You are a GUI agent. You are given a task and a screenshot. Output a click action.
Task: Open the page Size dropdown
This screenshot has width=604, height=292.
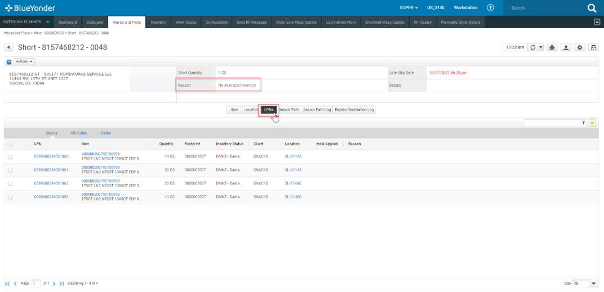pos(593,283)
